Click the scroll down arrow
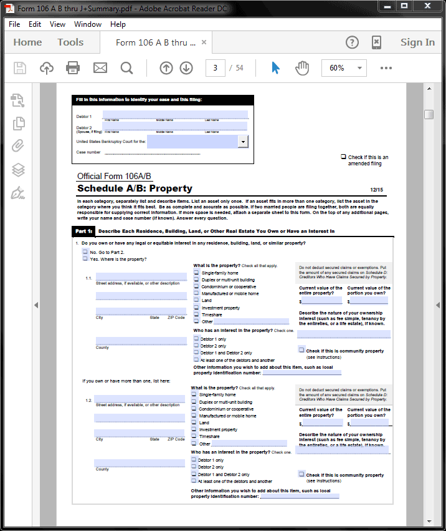 pyautogui.click(x=429, y=521)
